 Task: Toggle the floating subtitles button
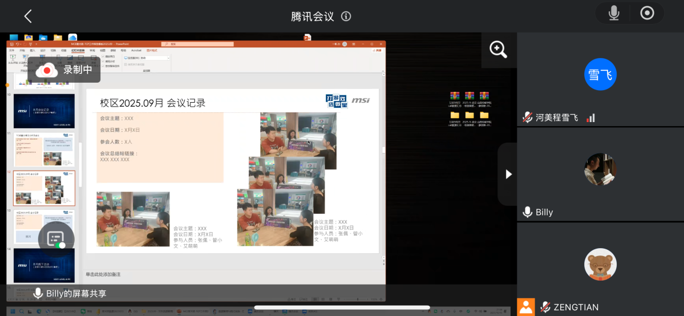pyautogui.click(x=56, y=240)
